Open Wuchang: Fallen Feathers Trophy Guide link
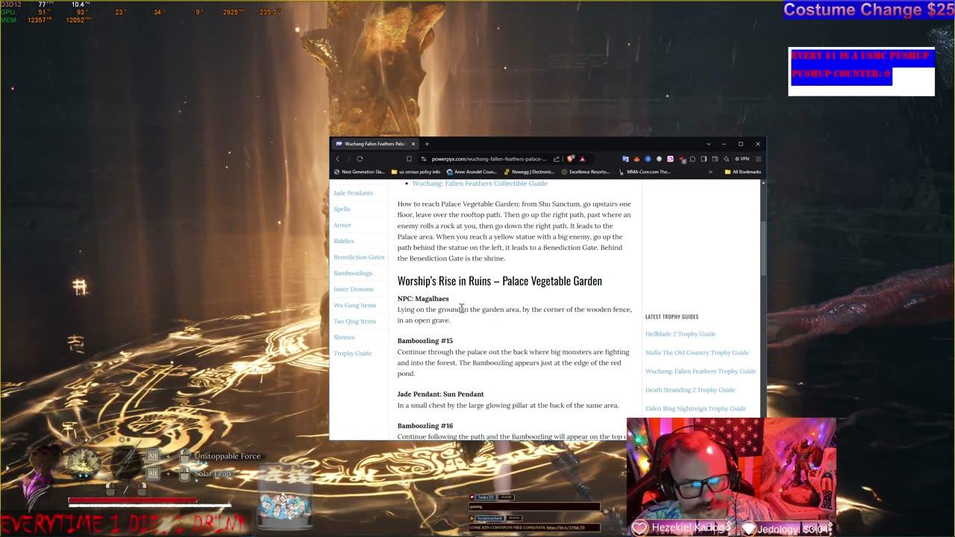The image size is (955, 537). pyautogui.click(x=701, y=371)
